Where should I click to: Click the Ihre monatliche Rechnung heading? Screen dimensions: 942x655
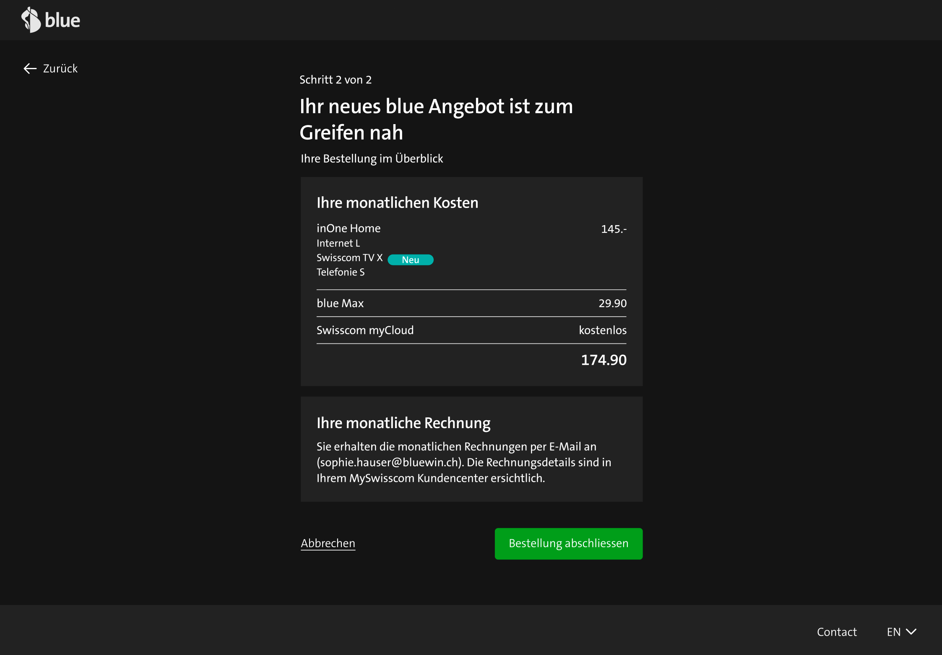point(403,423)
